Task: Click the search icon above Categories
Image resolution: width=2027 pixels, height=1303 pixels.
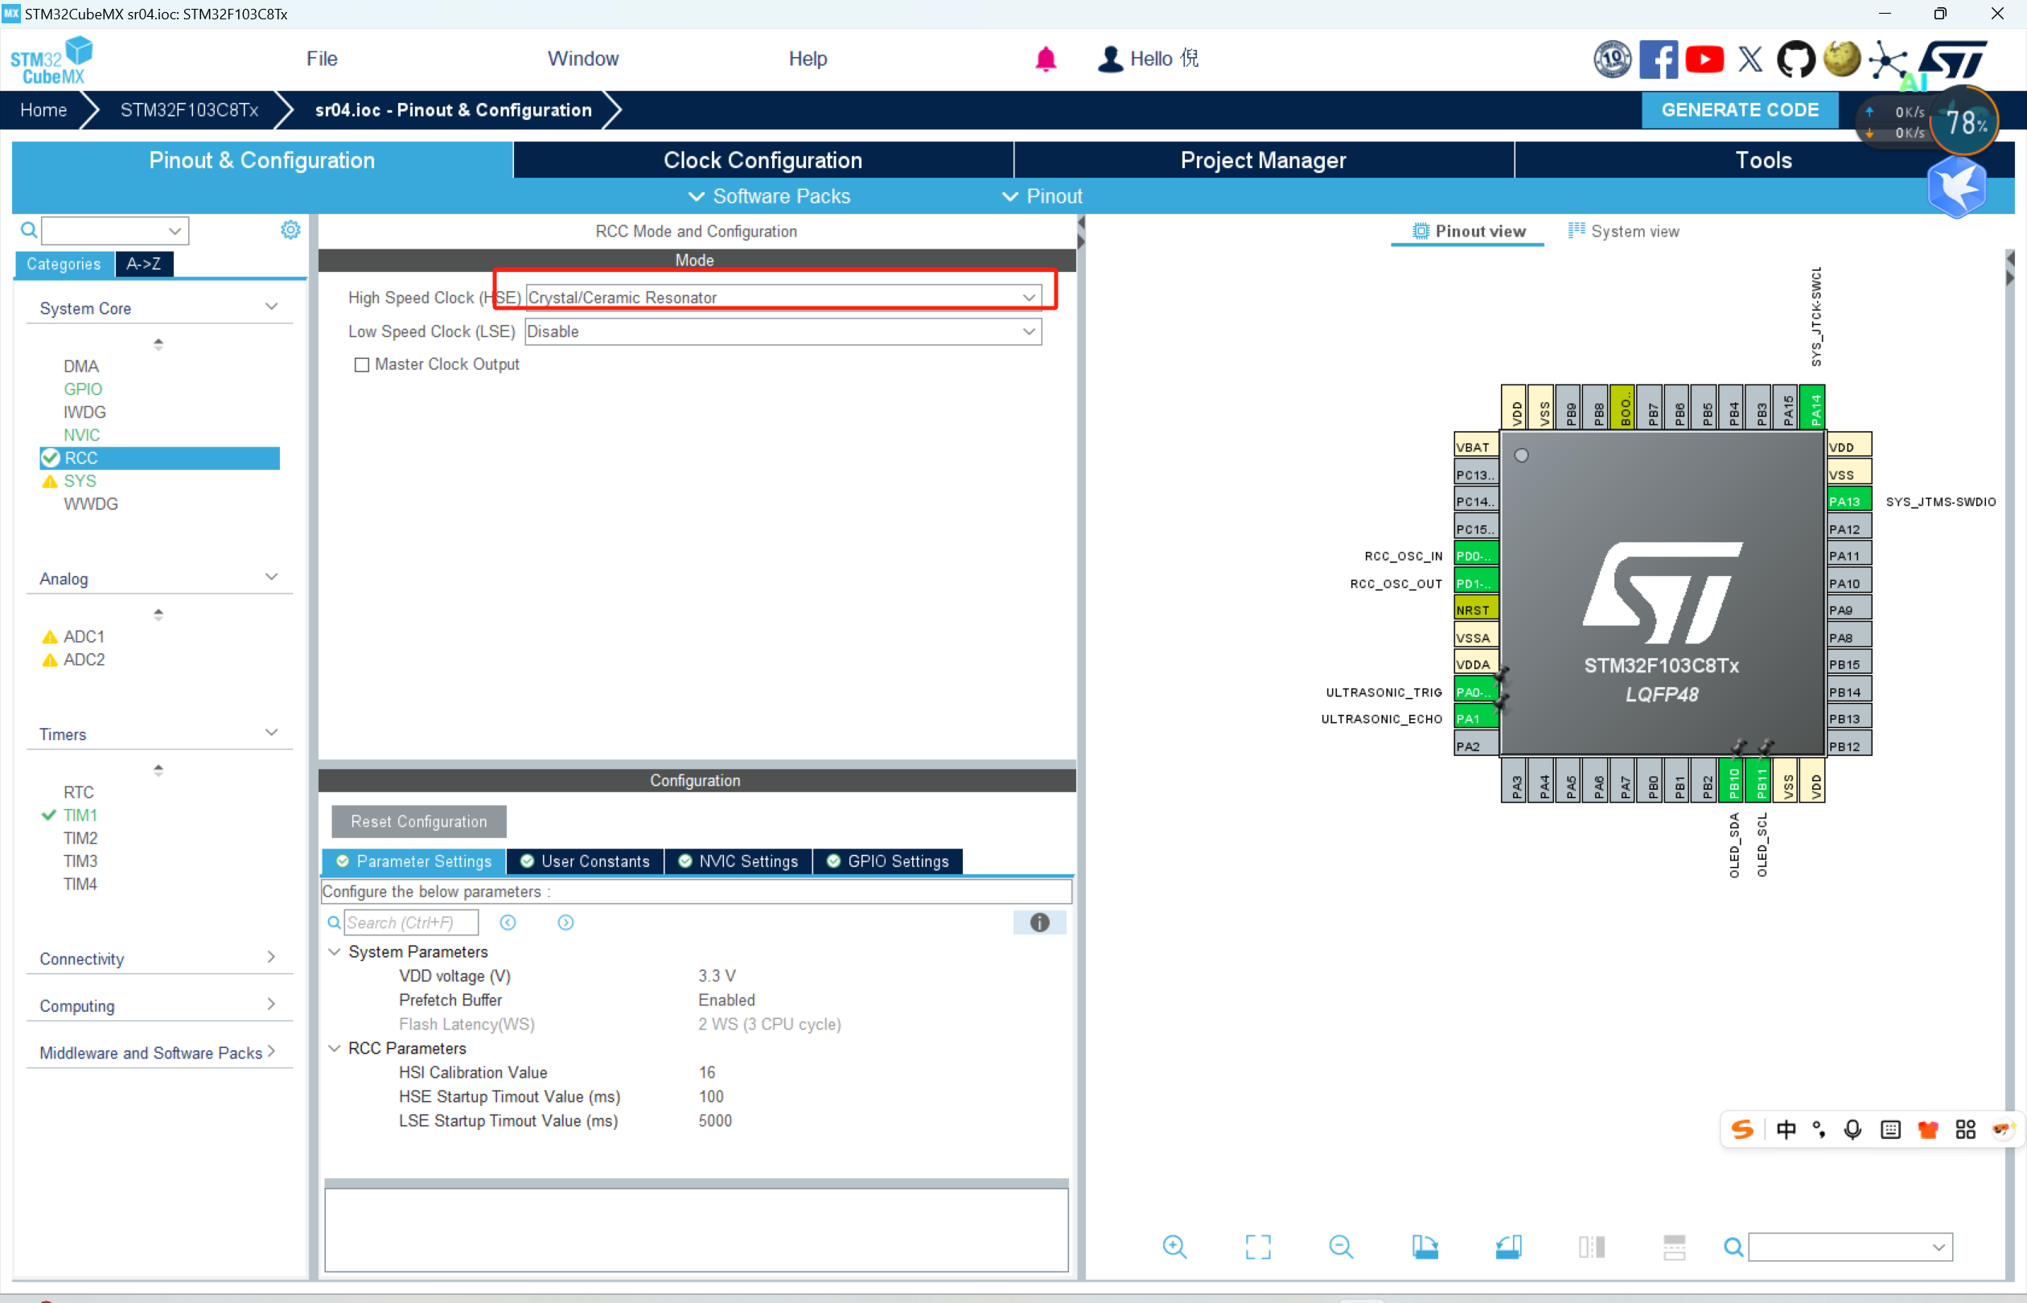Action: click(x=29, y=230)
